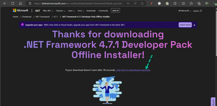Activate the Read aloud icon
This screenshot has height=106, width=217.
click(x=135, y=4)
